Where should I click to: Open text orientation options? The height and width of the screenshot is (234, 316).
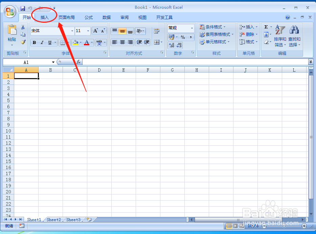[x=140, y=31]
